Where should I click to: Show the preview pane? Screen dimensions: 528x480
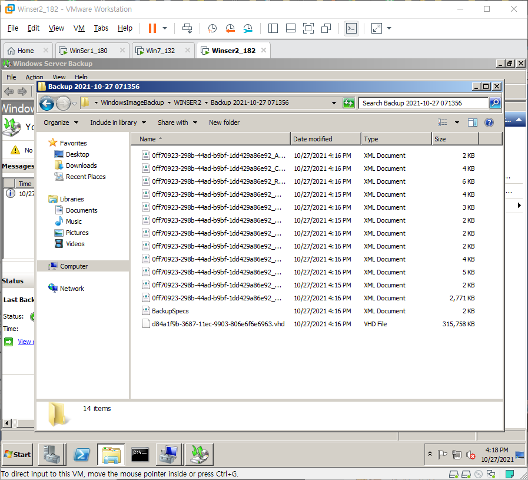click(473, 123)
